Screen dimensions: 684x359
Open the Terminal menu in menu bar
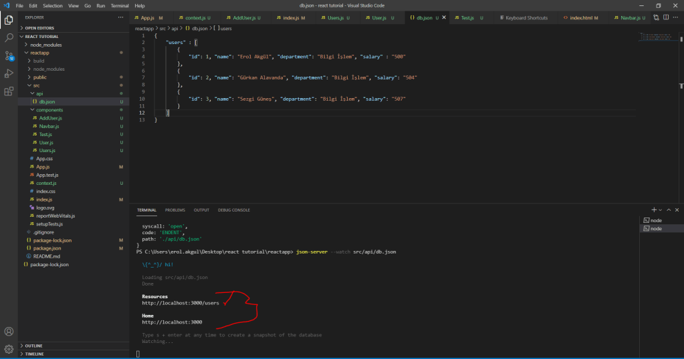119,5
